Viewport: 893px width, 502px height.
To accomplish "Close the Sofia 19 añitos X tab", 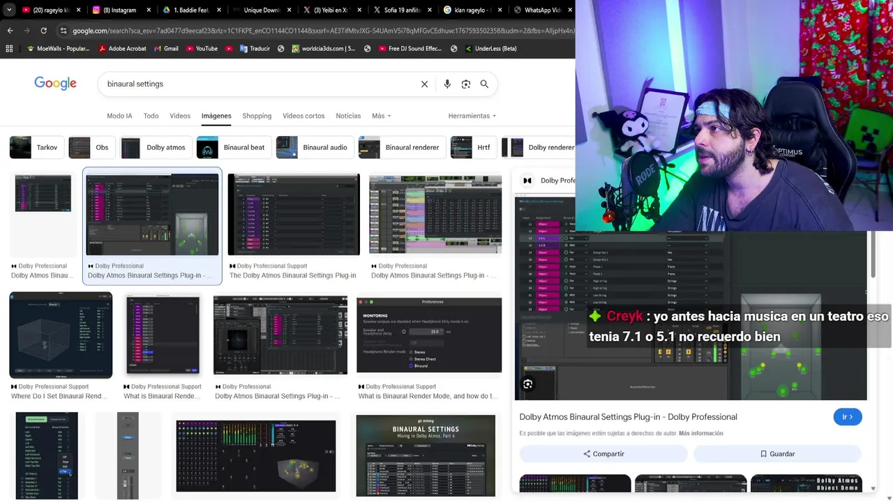I will coord(429,10).
